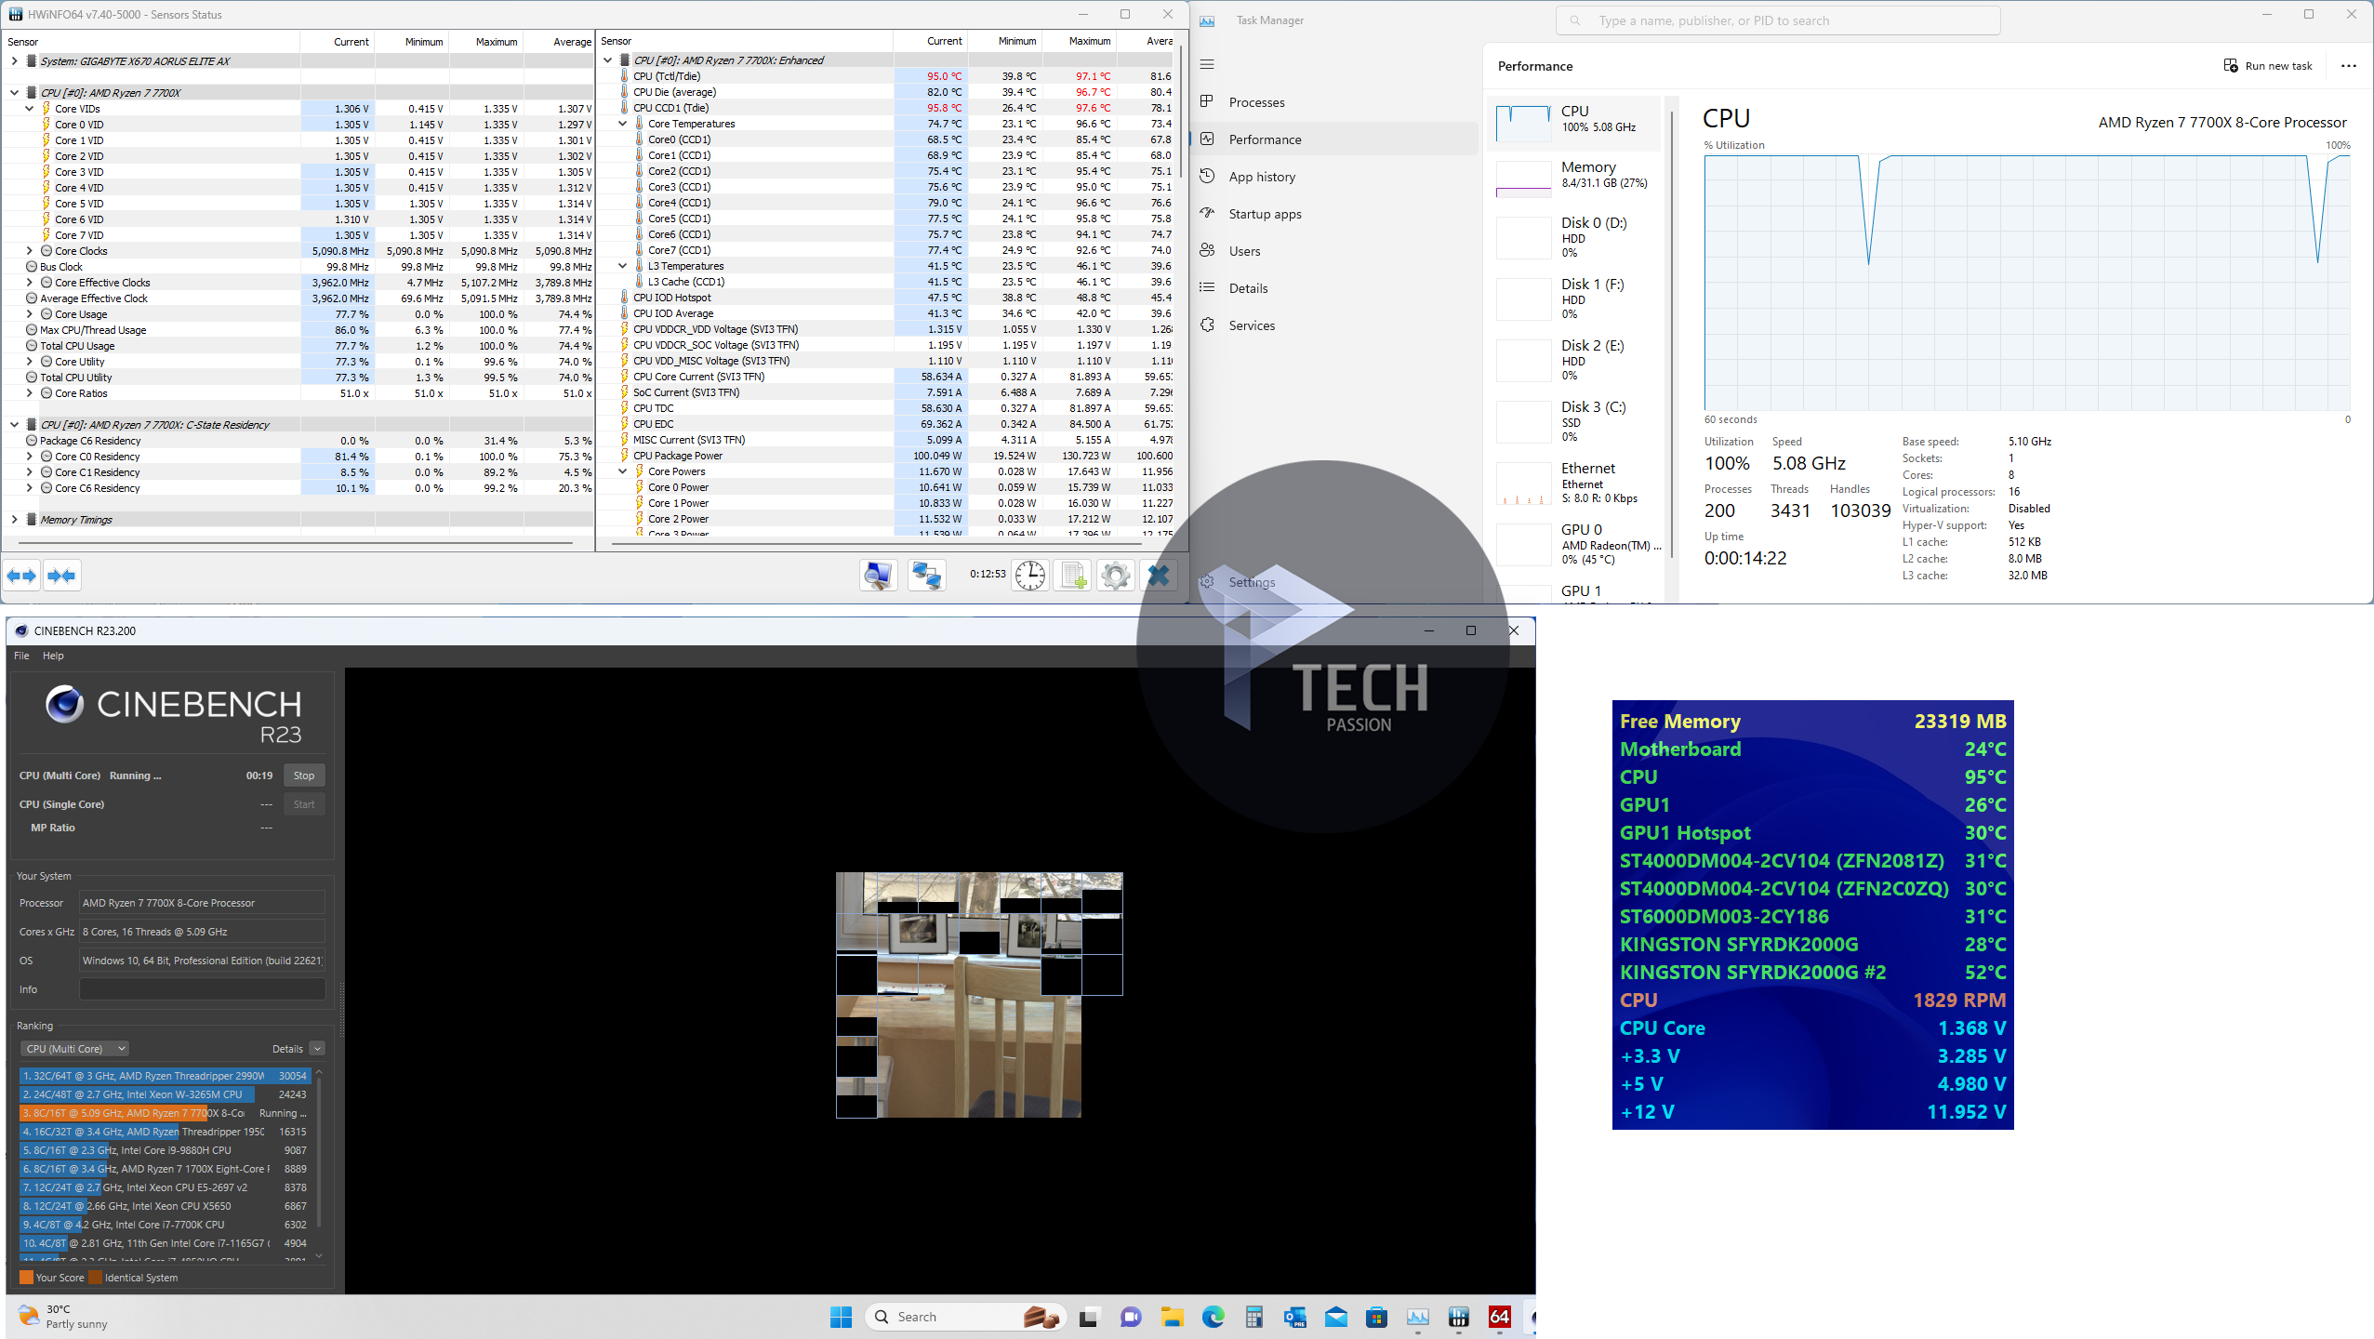The width and height of the screenshot is (2374, 1339).
Task: Open HWiNFO sensor settings gear icon
Action: pyautogui.click(x=1115, y=576)
